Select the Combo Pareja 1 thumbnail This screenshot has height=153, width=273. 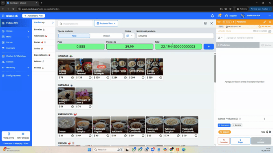(x=119, y=67)
